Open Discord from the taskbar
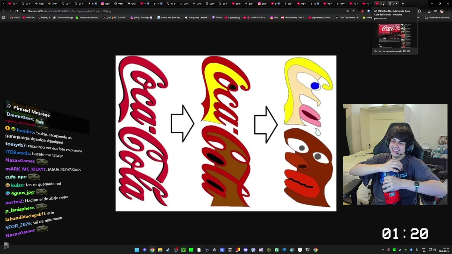 point(245,250)
